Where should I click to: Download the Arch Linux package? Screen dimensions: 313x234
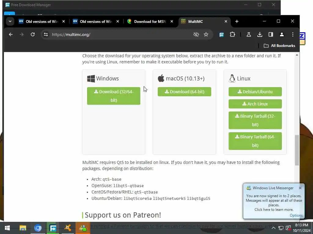(x=255, y=104)
